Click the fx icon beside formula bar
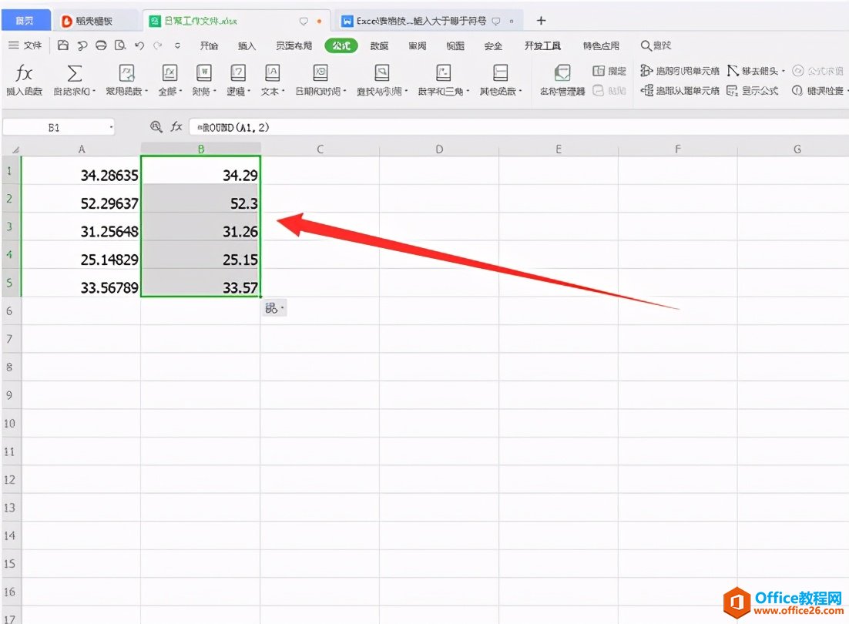 [x=176, y=126]
